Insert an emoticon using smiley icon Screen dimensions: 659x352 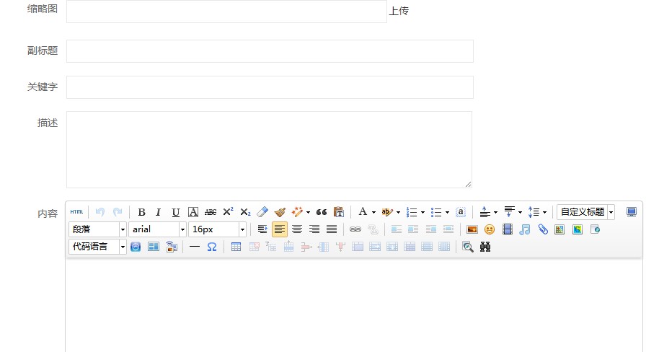tap(490, 229)
